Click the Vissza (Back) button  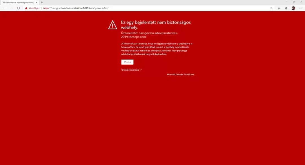[x=127, y=62]
